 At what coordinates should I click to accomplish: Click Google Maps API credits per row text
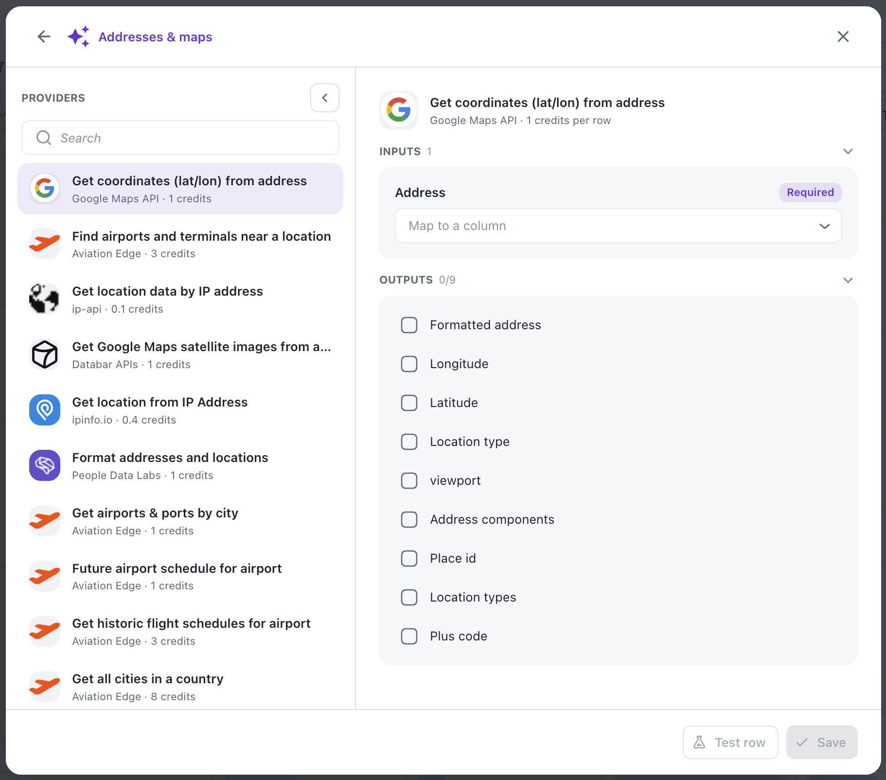[520, 120]
